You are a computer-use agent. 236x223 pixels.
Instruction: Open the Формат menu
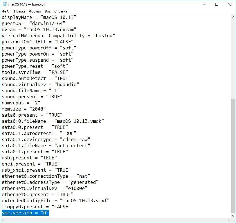click(x=35, y=11)
